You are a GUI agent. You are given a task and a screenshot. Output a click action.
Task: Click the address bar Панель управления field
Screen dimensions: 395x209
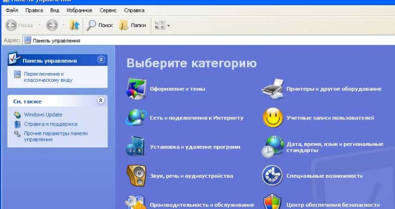209,41
